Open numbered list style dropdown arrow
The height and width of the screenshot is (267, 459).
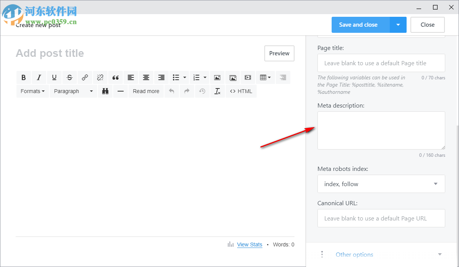tap(205, 77)
